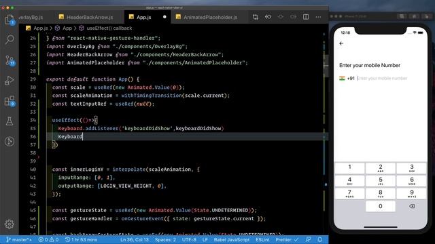Viewport: 435px width, 244px height.
Task: Tap keypad digit 6 in simulator
Action: click(411, 181)
